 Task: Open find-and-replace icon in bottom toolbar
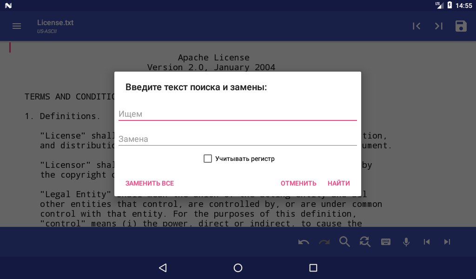pyautogui.click(x=365, y=242)
